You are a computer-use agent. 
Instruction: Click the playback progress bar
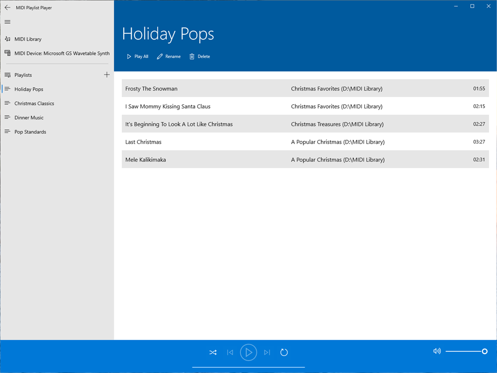(248, 366)
